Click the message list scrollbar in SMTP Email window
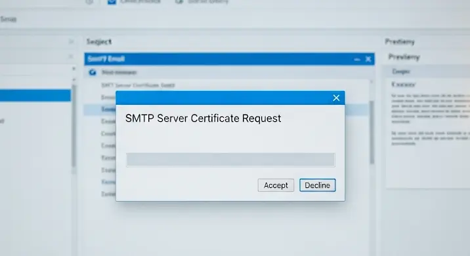 tap(372, 132)
